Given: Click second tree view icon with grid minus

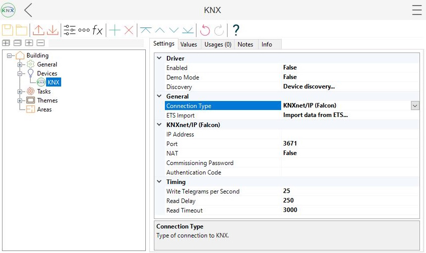Looking at the screenshot, I should tap(18, 43).
